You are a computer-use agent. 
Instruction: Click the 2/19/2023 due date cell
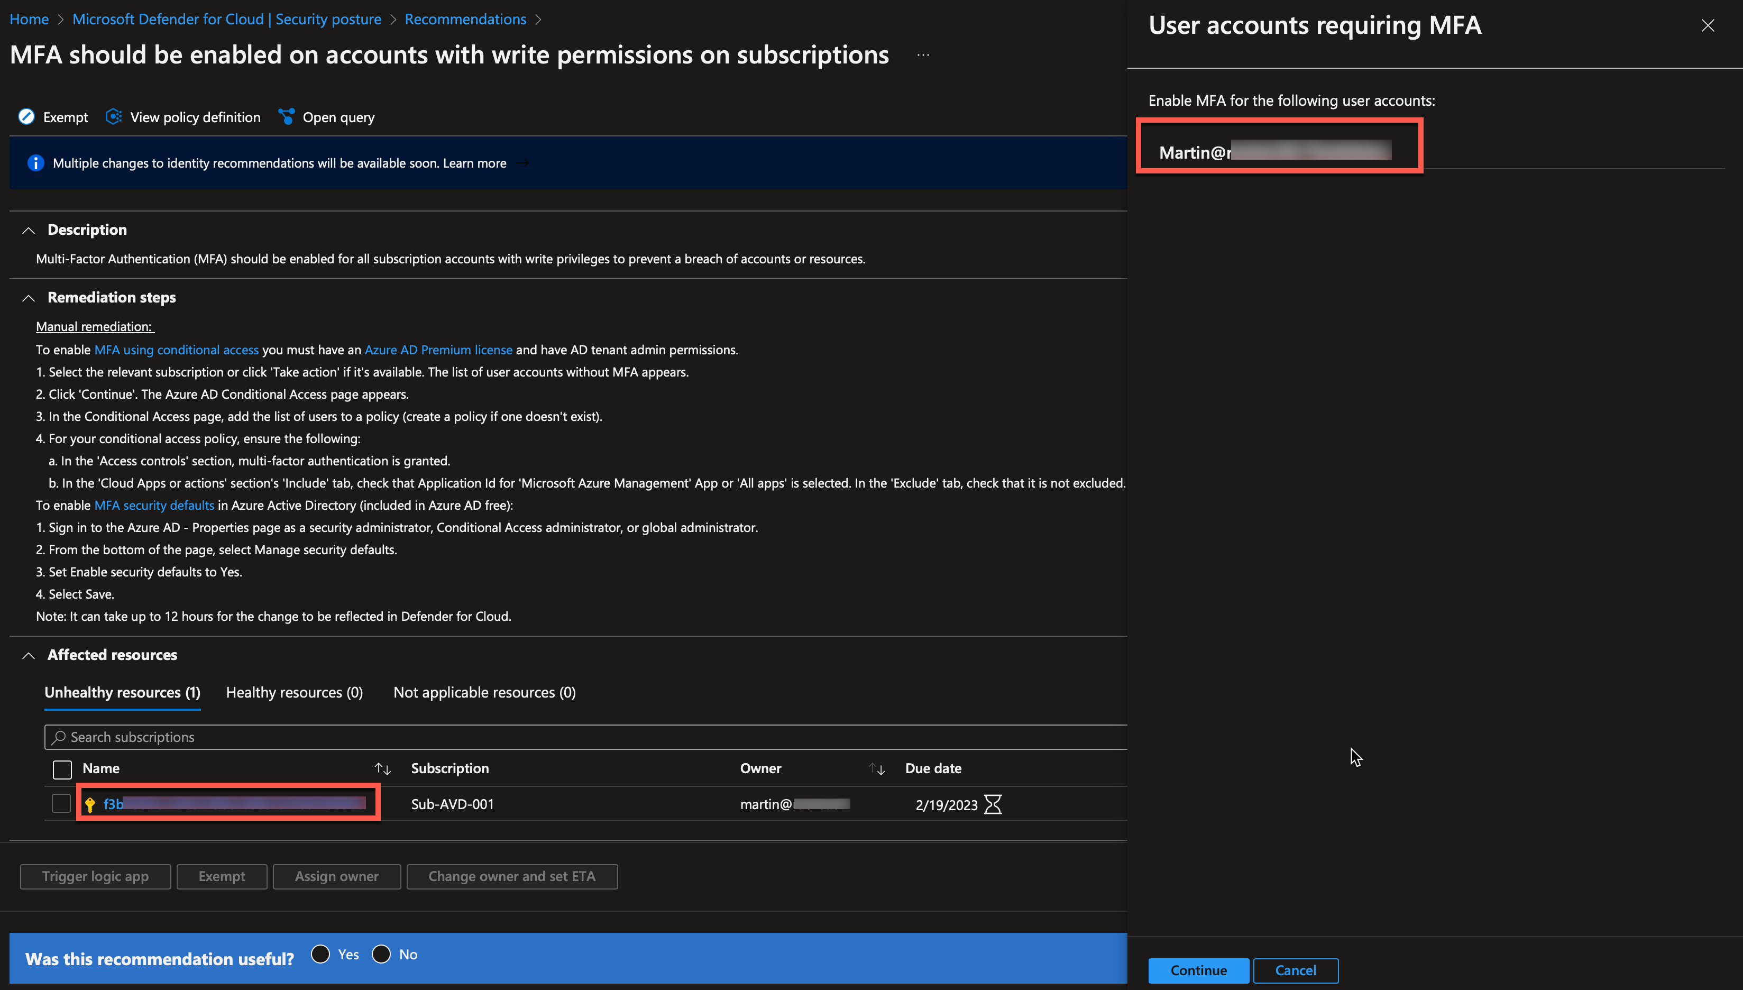coord(946,805)
